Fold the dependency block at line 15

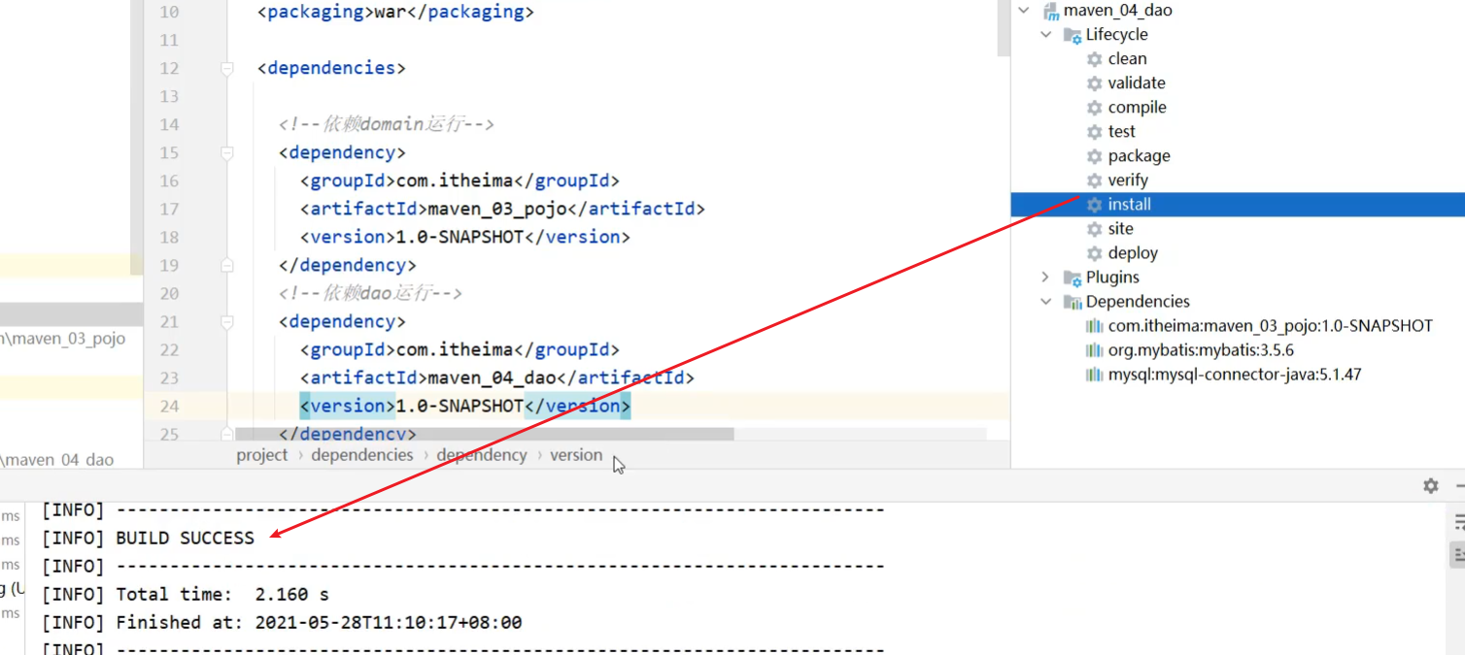coord(227,152)
